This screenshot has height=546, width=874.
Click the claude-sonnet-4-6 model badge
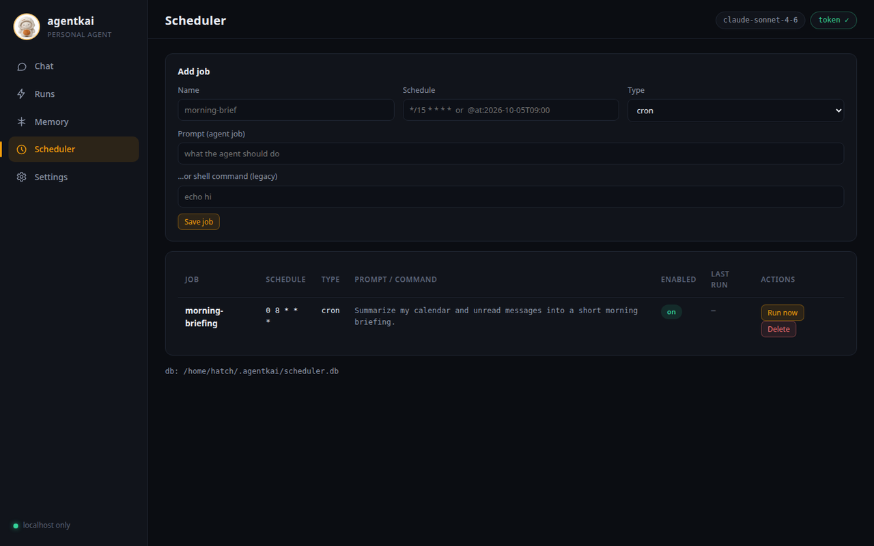point(761,20)
